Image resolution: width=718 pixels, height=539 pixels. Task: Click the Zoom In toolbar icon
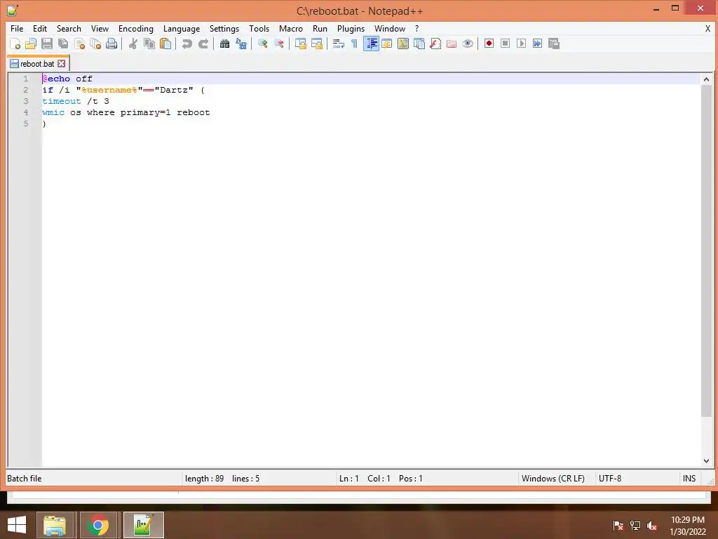[x=262, y=44]
